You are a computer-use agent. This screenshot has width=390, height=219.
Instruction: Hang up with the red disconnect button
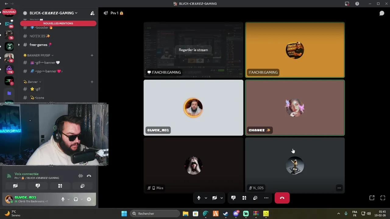pos(282,198)
